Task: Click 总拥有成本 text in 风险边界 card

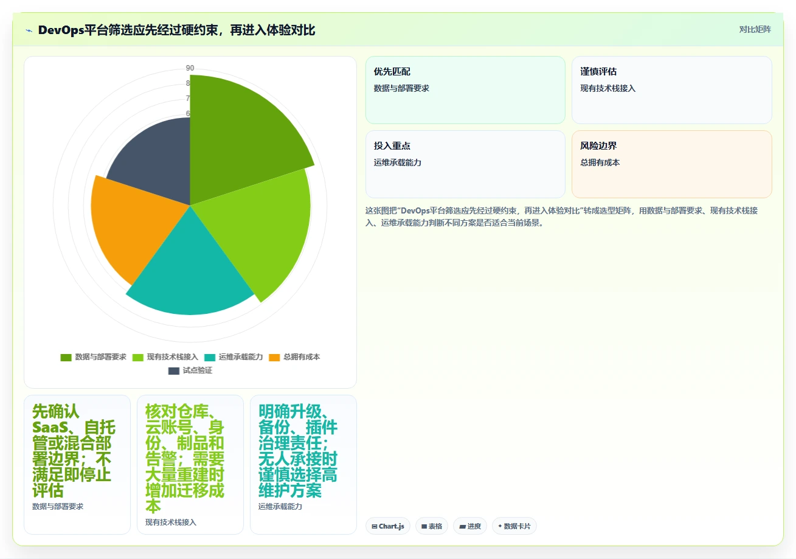Action: (600, 162)
